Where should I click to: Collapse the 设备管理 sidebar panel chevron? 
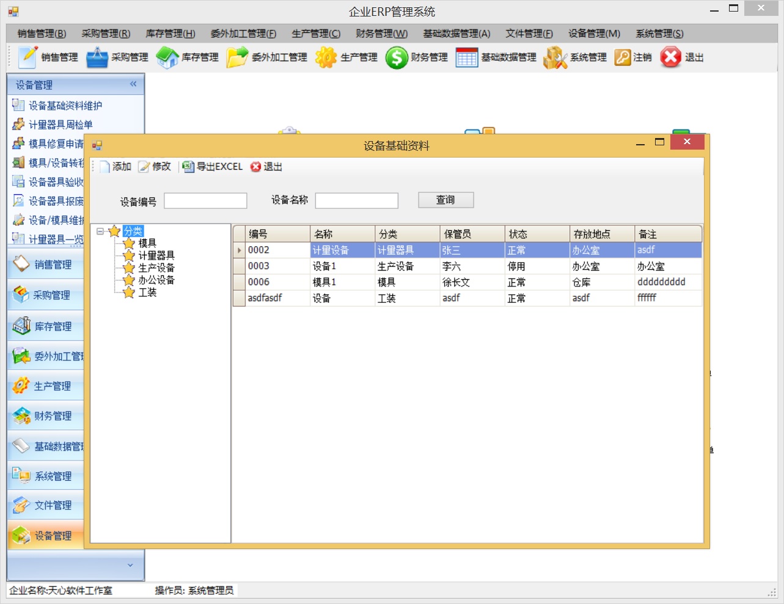click(133, 84)
